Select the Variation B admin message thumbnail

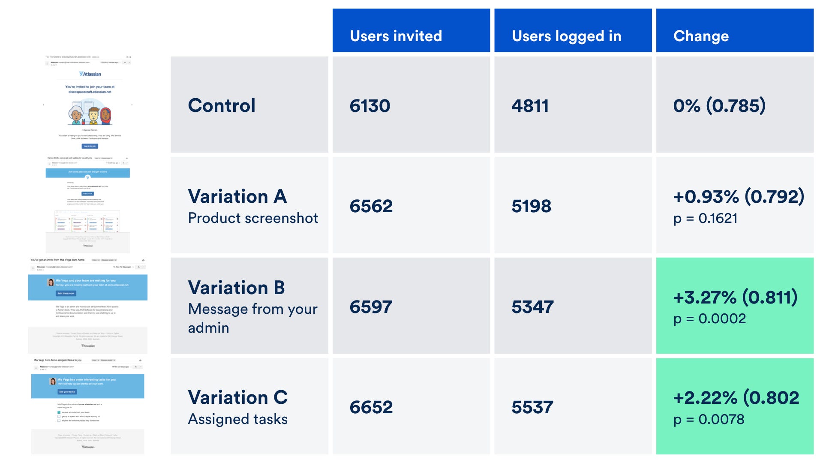point(88,306)
